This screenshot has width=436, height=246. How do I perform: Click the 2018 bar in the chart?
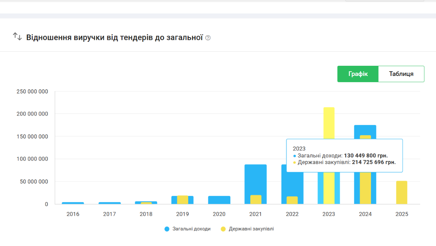click(x=146, y=203)
